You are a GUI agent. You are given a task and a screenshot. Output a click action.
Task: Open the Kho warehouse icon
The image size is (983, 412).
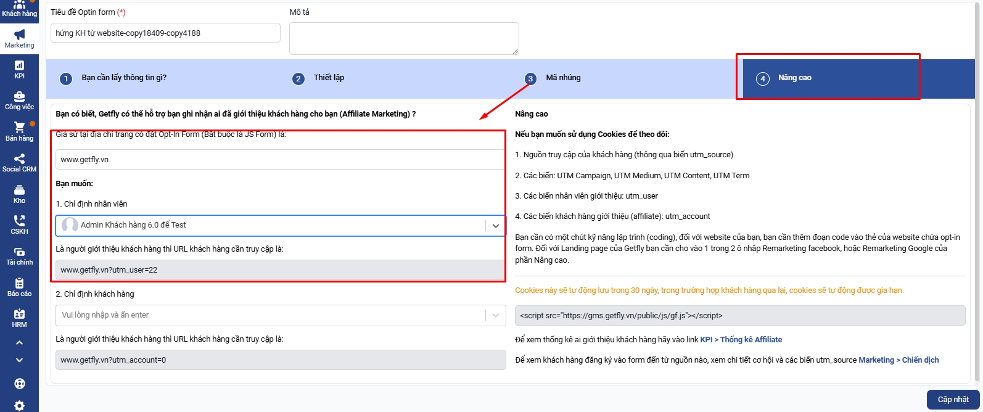19,194
